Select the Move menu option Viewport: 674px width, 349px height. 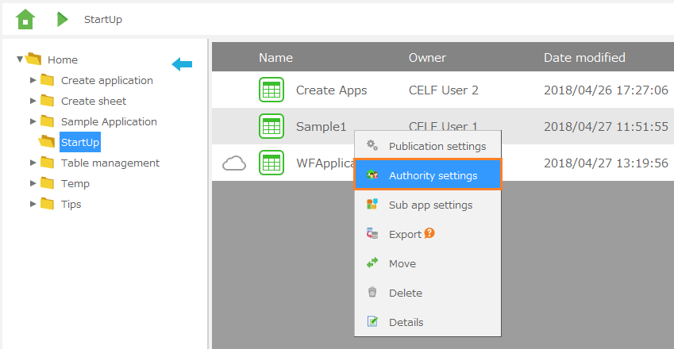[402, 263]
